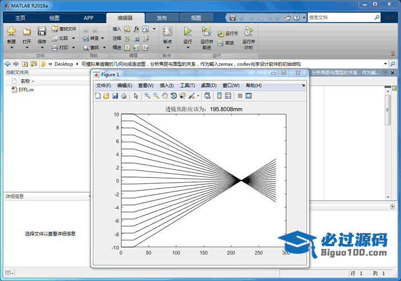
Task: Click the 运行并计时 (Run and Time) icon
Action: (x=248, y=31)
